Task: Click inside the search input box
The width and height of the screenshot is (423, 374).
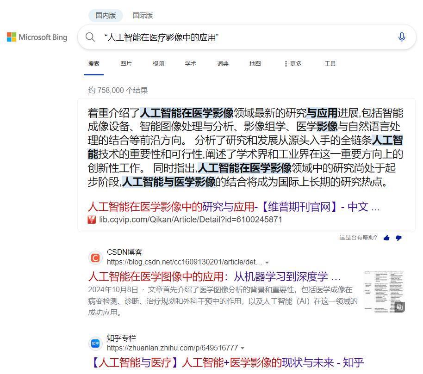Action: pyautogui.click(x=208, y=37)
